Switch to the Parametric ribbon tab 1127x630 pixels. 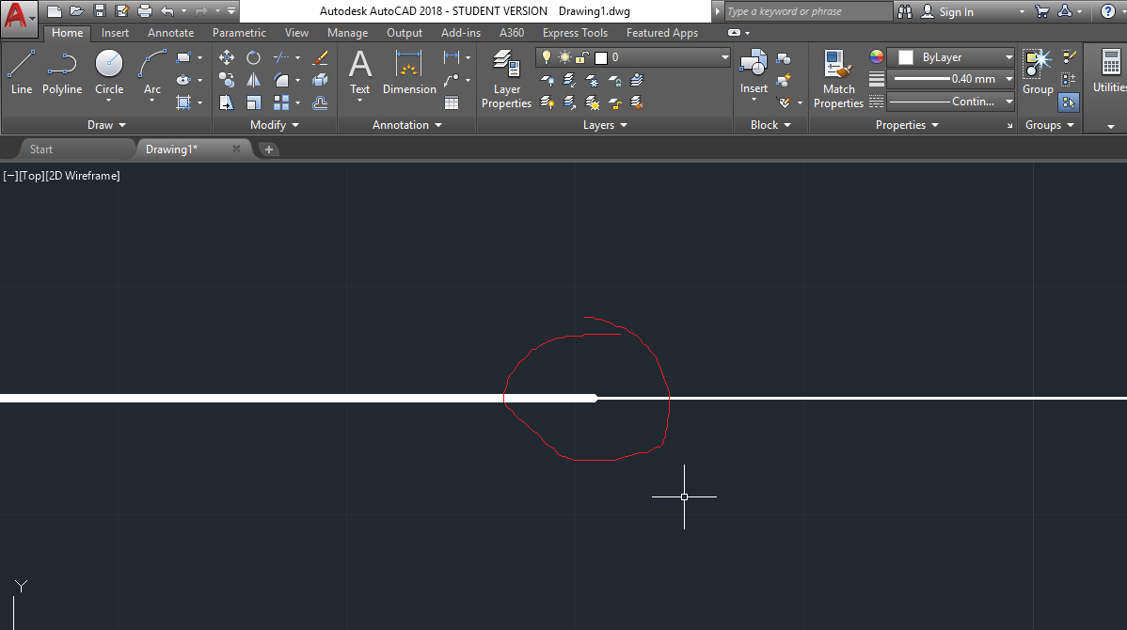coord(239,32)
